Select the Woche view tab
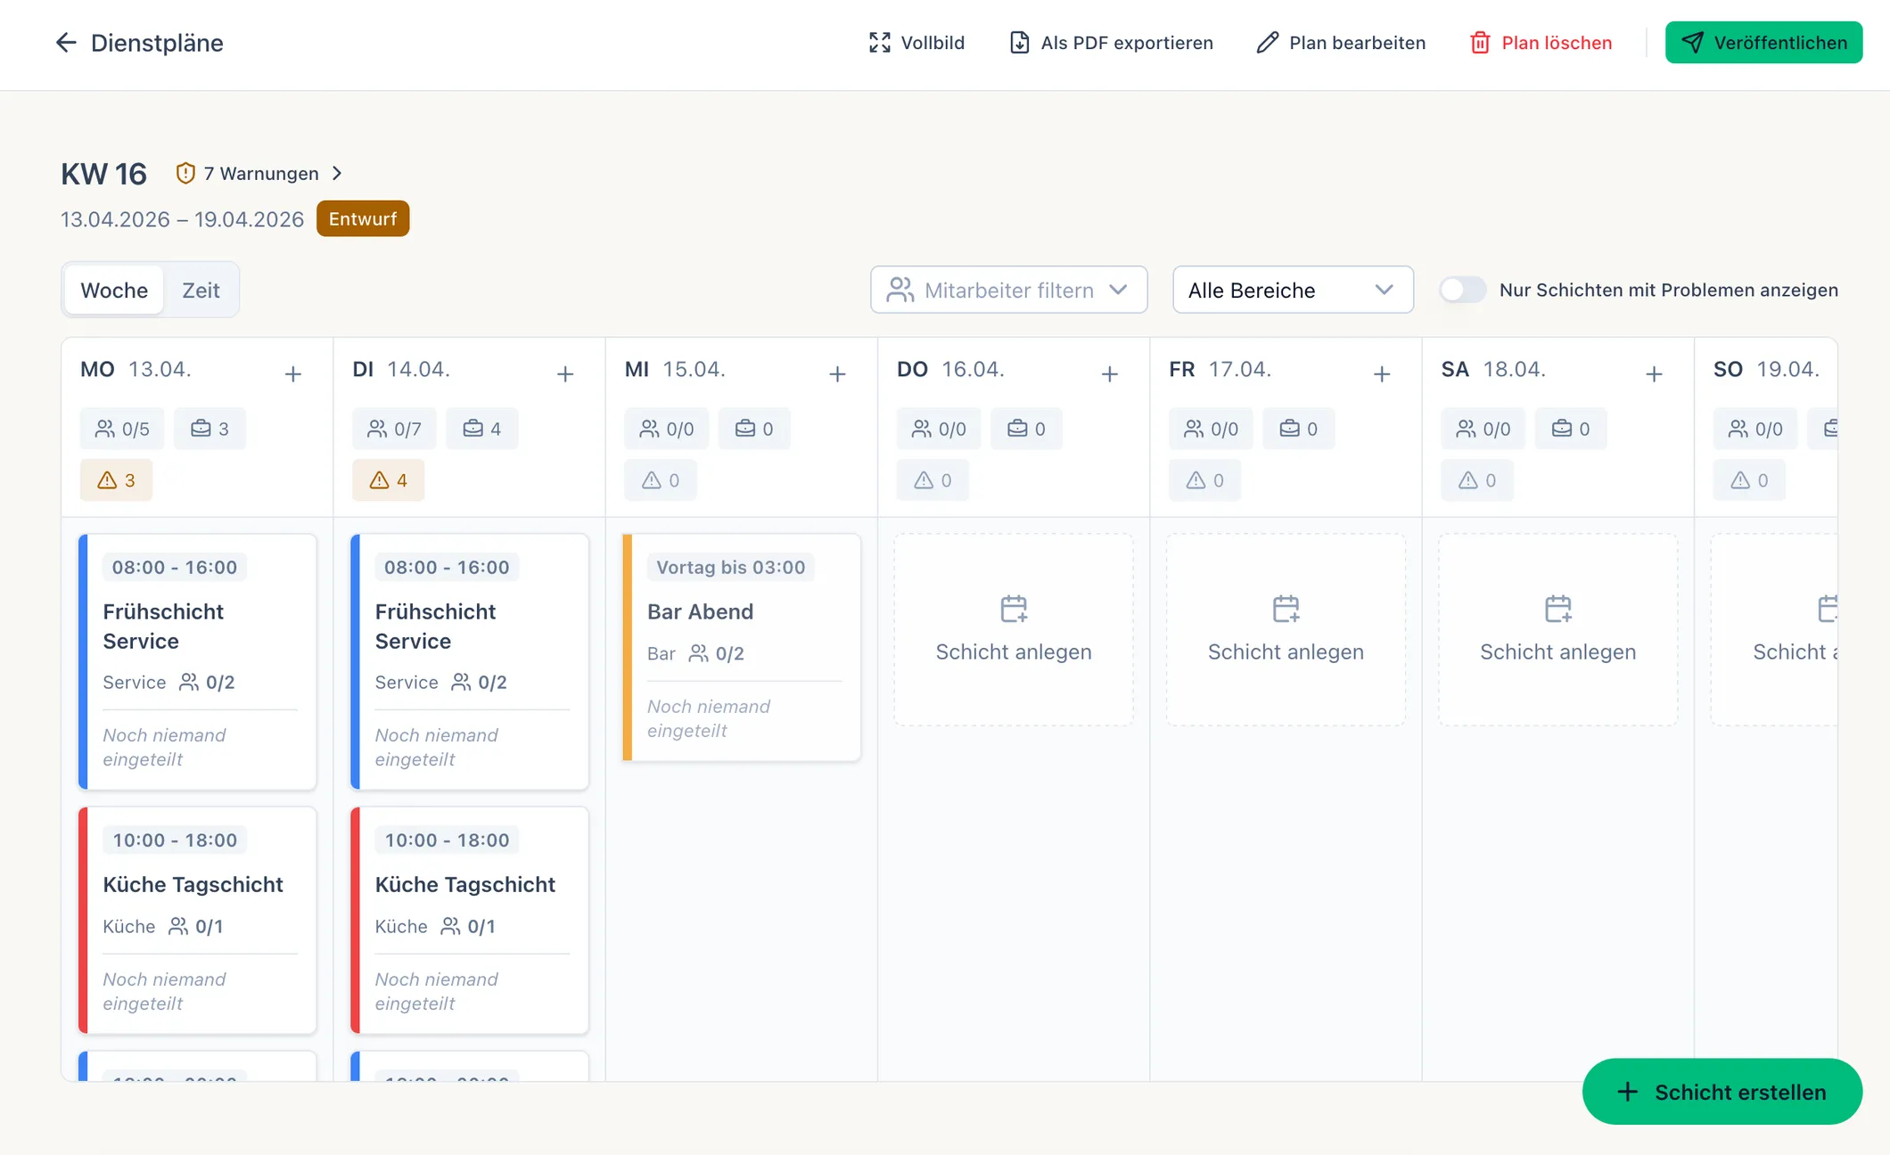This screenshot has width=1890, height=1155. tap(114, 290)
